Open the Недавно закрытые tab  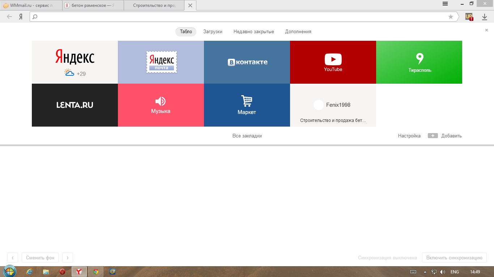pos(254,32)
